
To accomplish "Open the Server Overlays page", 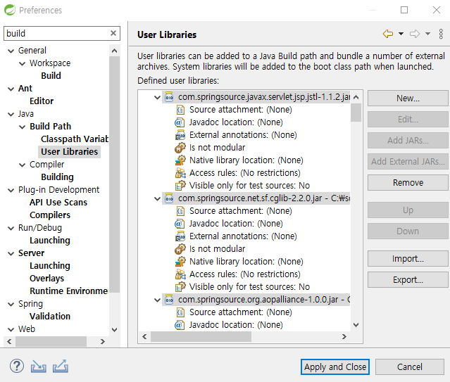I will click(46, 278).
